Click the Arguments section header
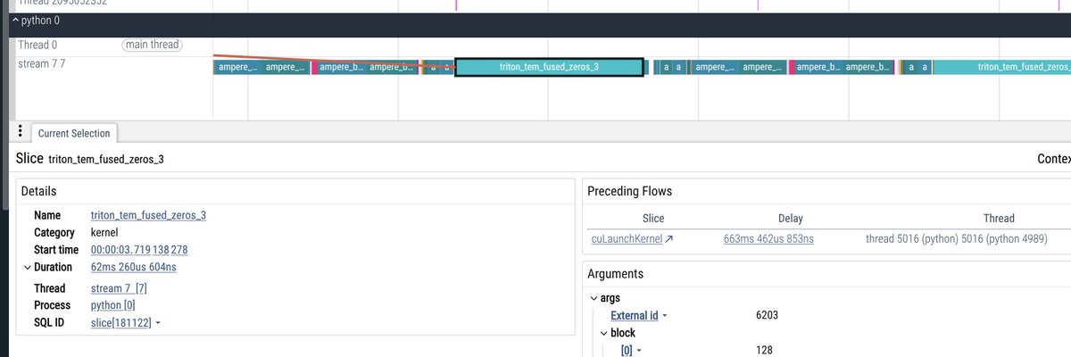1071x357 pixels. coord(618,274)
